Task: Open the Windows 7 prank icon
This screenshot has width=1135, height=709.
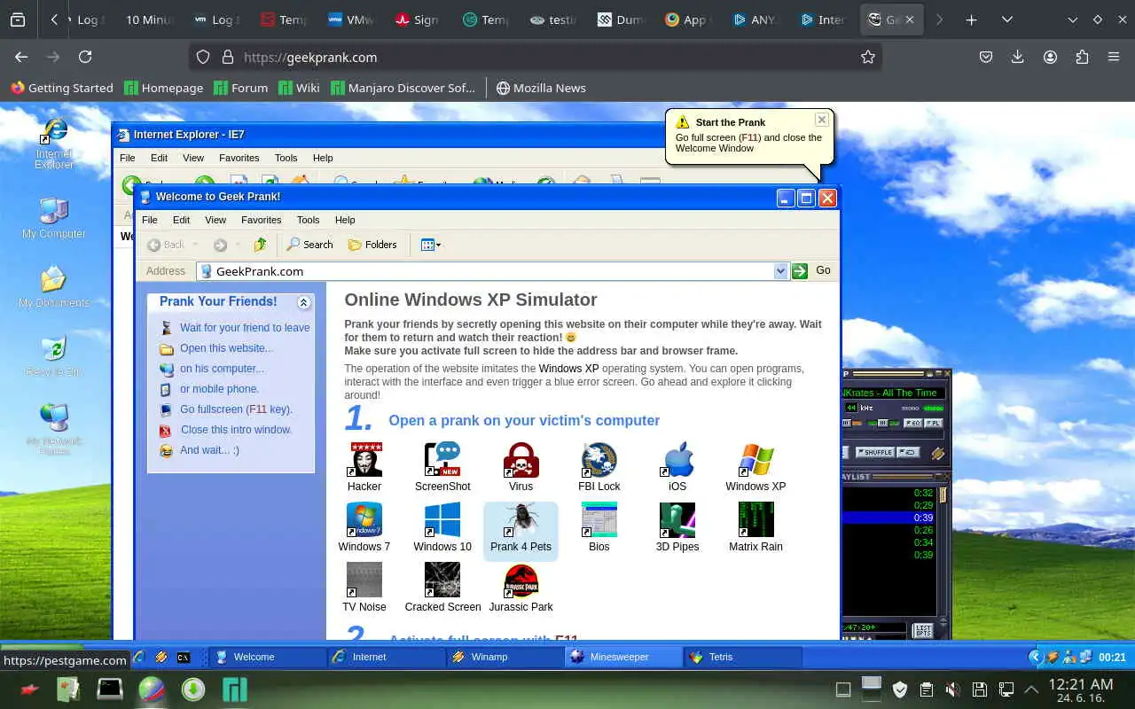Action: [364, 527]
